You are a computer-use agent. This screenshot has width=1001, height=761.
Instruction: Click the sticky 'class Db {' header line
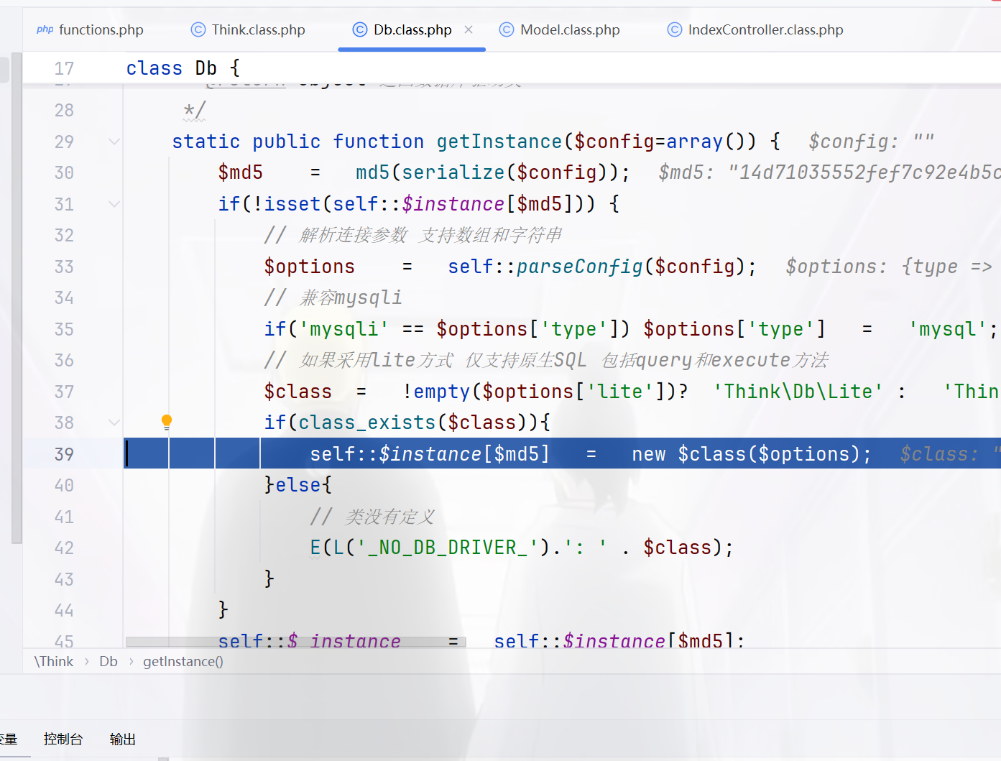click(x=183, y=68)
